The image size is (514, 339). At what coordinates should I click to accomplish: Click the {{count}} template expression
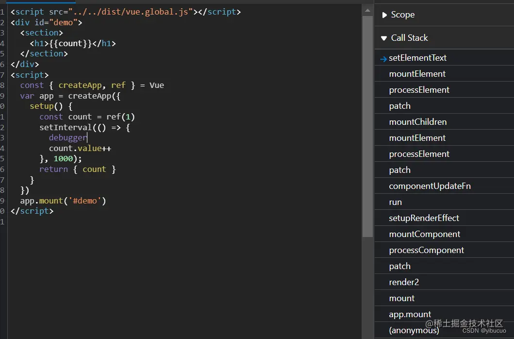[70, 43]
